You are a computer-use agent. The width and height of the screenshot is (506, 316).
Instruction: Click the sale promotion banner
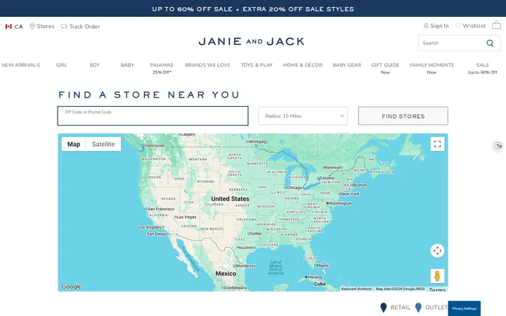pos(253,9)
